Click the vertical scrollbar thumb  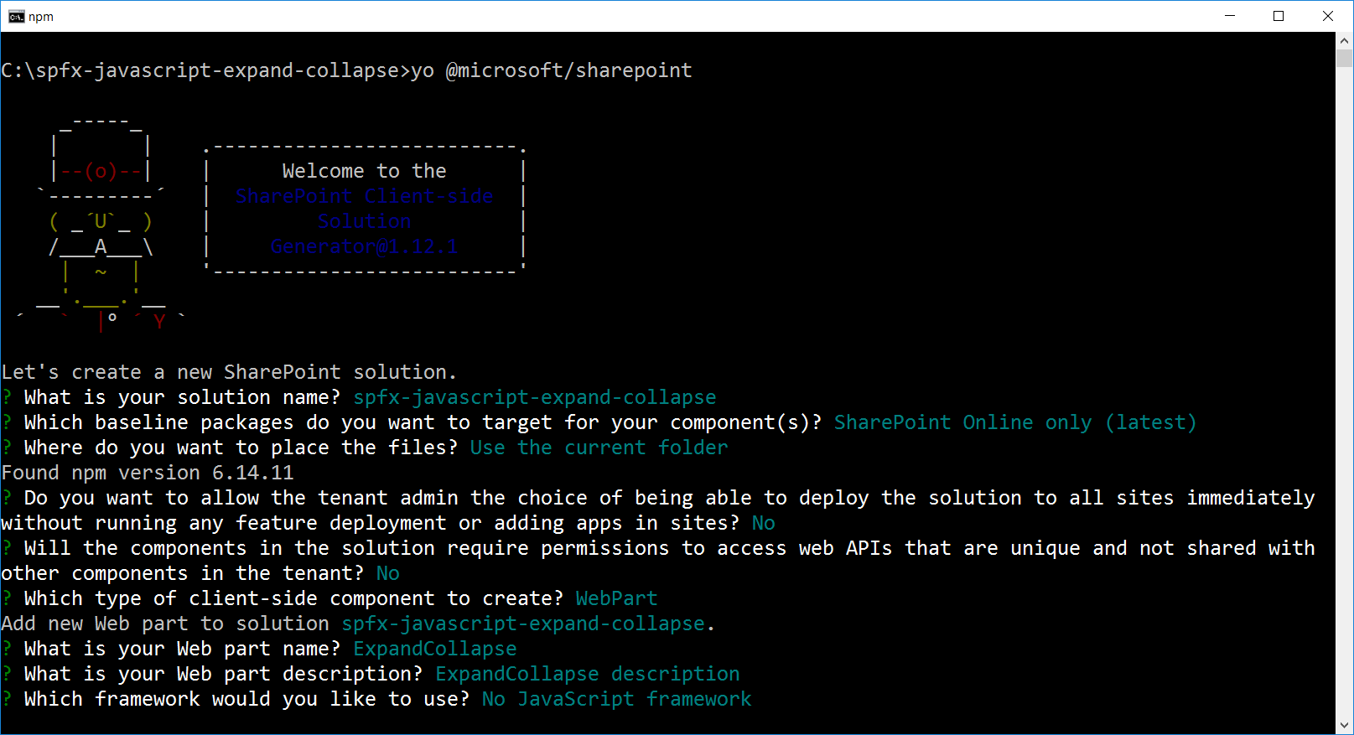click(x=1344, y=59)
